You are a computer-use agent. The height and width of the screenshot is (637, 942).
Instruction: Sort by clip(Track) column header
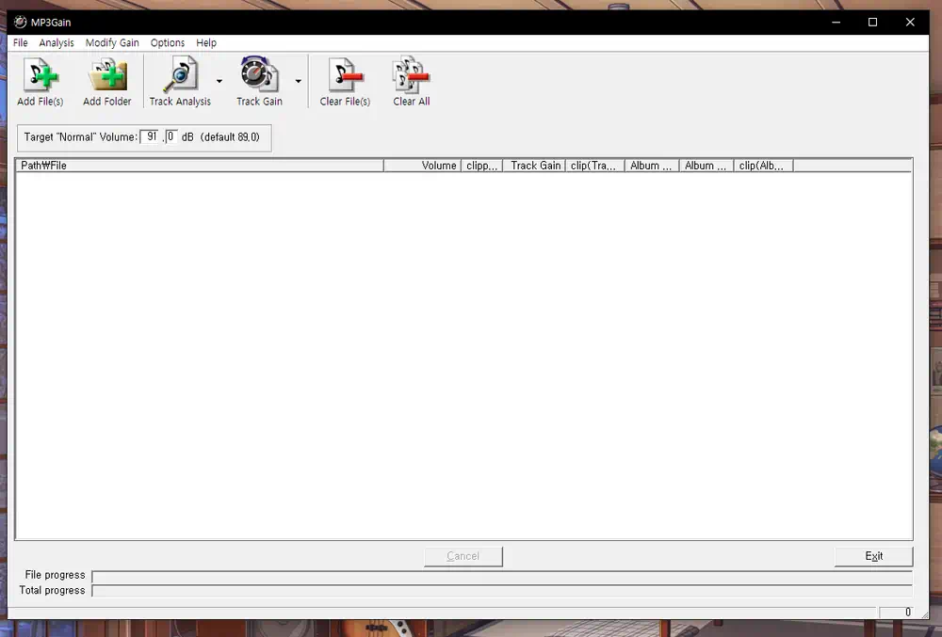coord(594,166)
